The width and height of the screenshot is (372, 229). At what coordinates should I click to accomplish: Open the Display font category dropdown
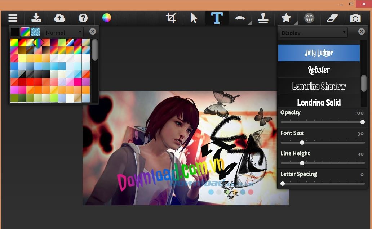[x=314, y=33]
